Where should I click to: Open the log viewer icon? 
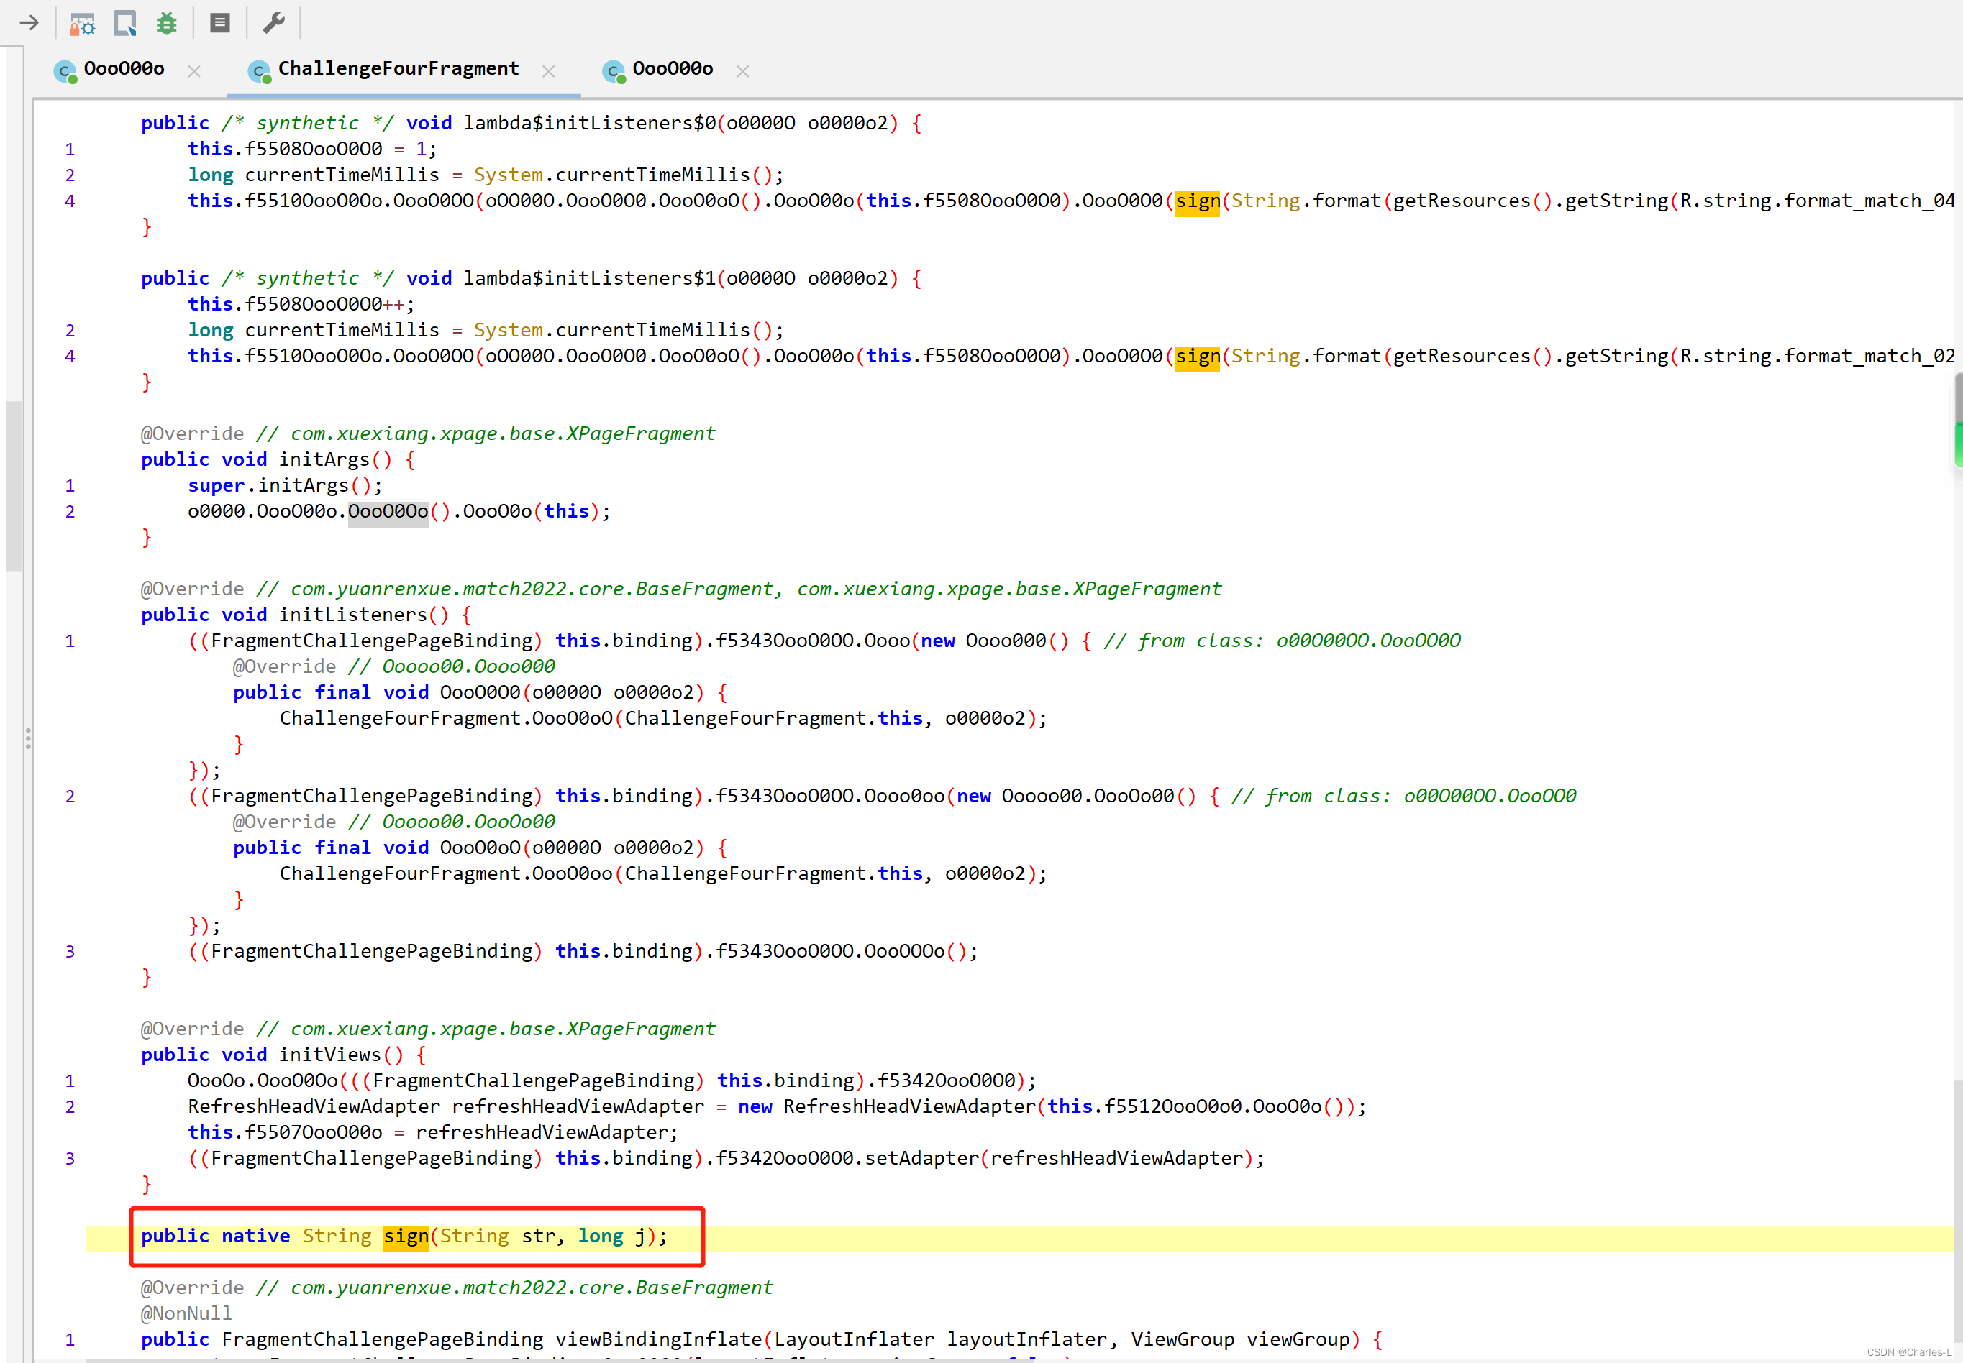pos(219,23)
